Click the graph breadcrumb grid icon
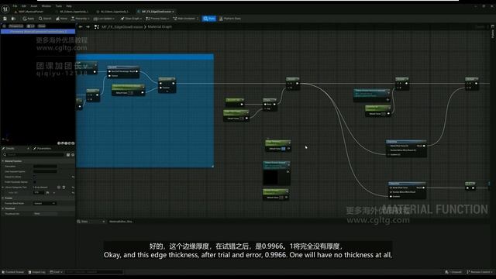496x279 pixels. click(97, 27)
